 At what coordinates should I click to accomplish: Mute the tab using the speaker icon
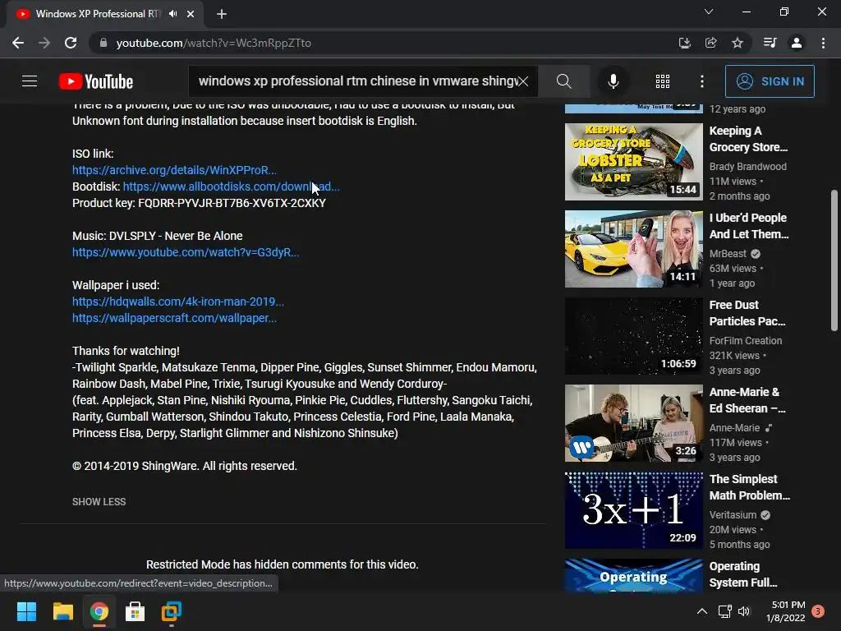(172, 14)
